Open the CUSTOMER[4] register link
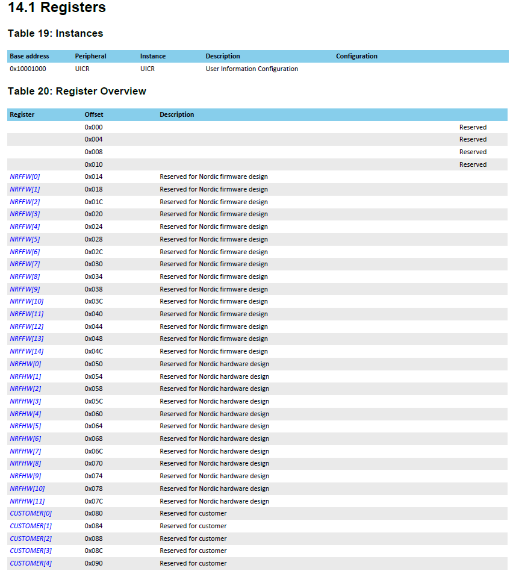 (30, 563)
